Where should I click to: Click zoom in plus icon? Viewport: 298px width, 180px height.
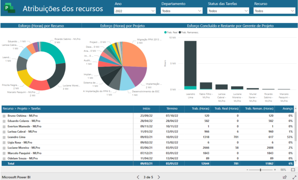275,170
